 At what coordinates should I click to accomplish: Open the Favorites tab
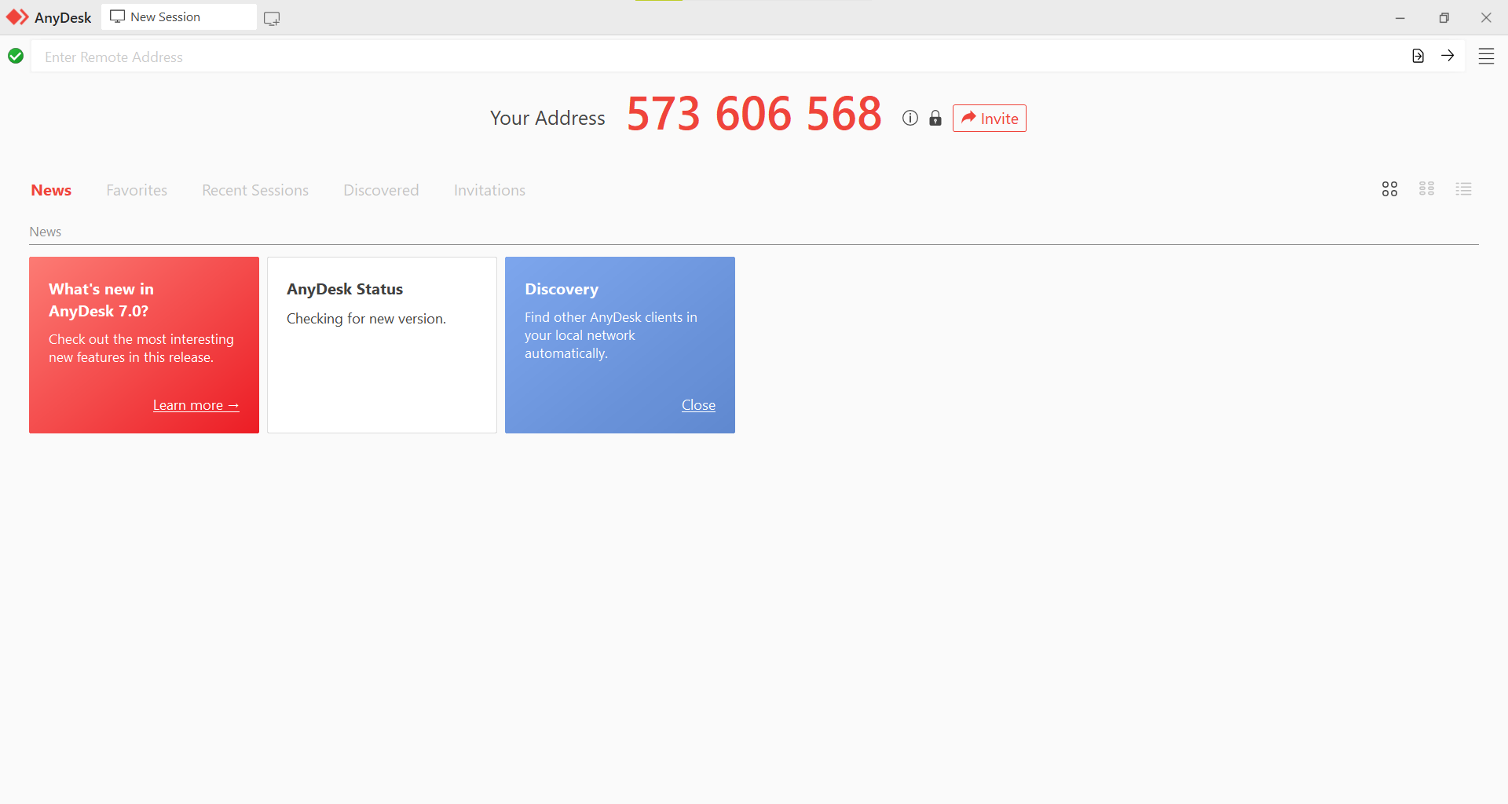(x=137, y=190)
